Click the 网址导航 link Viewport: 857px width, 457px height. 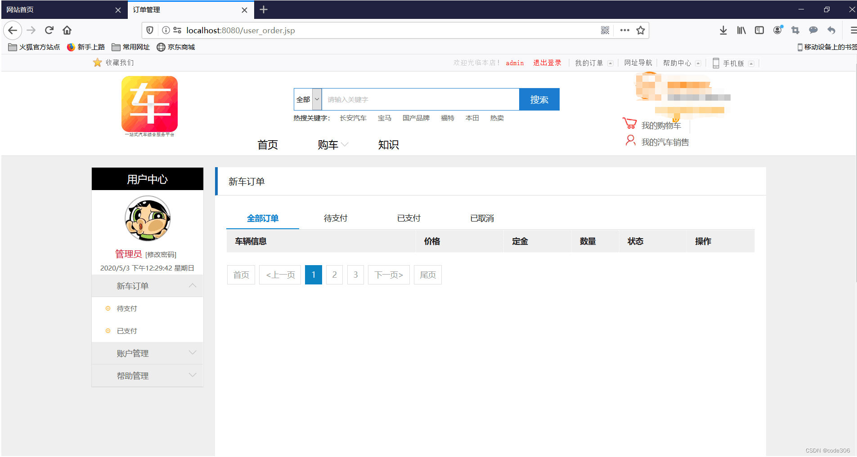click(638, 63)
